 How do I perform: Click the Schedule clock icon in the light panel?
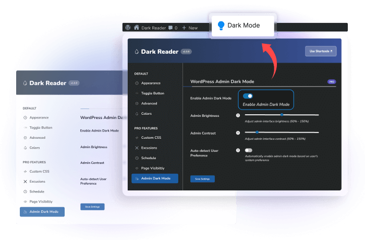[25, 191]
